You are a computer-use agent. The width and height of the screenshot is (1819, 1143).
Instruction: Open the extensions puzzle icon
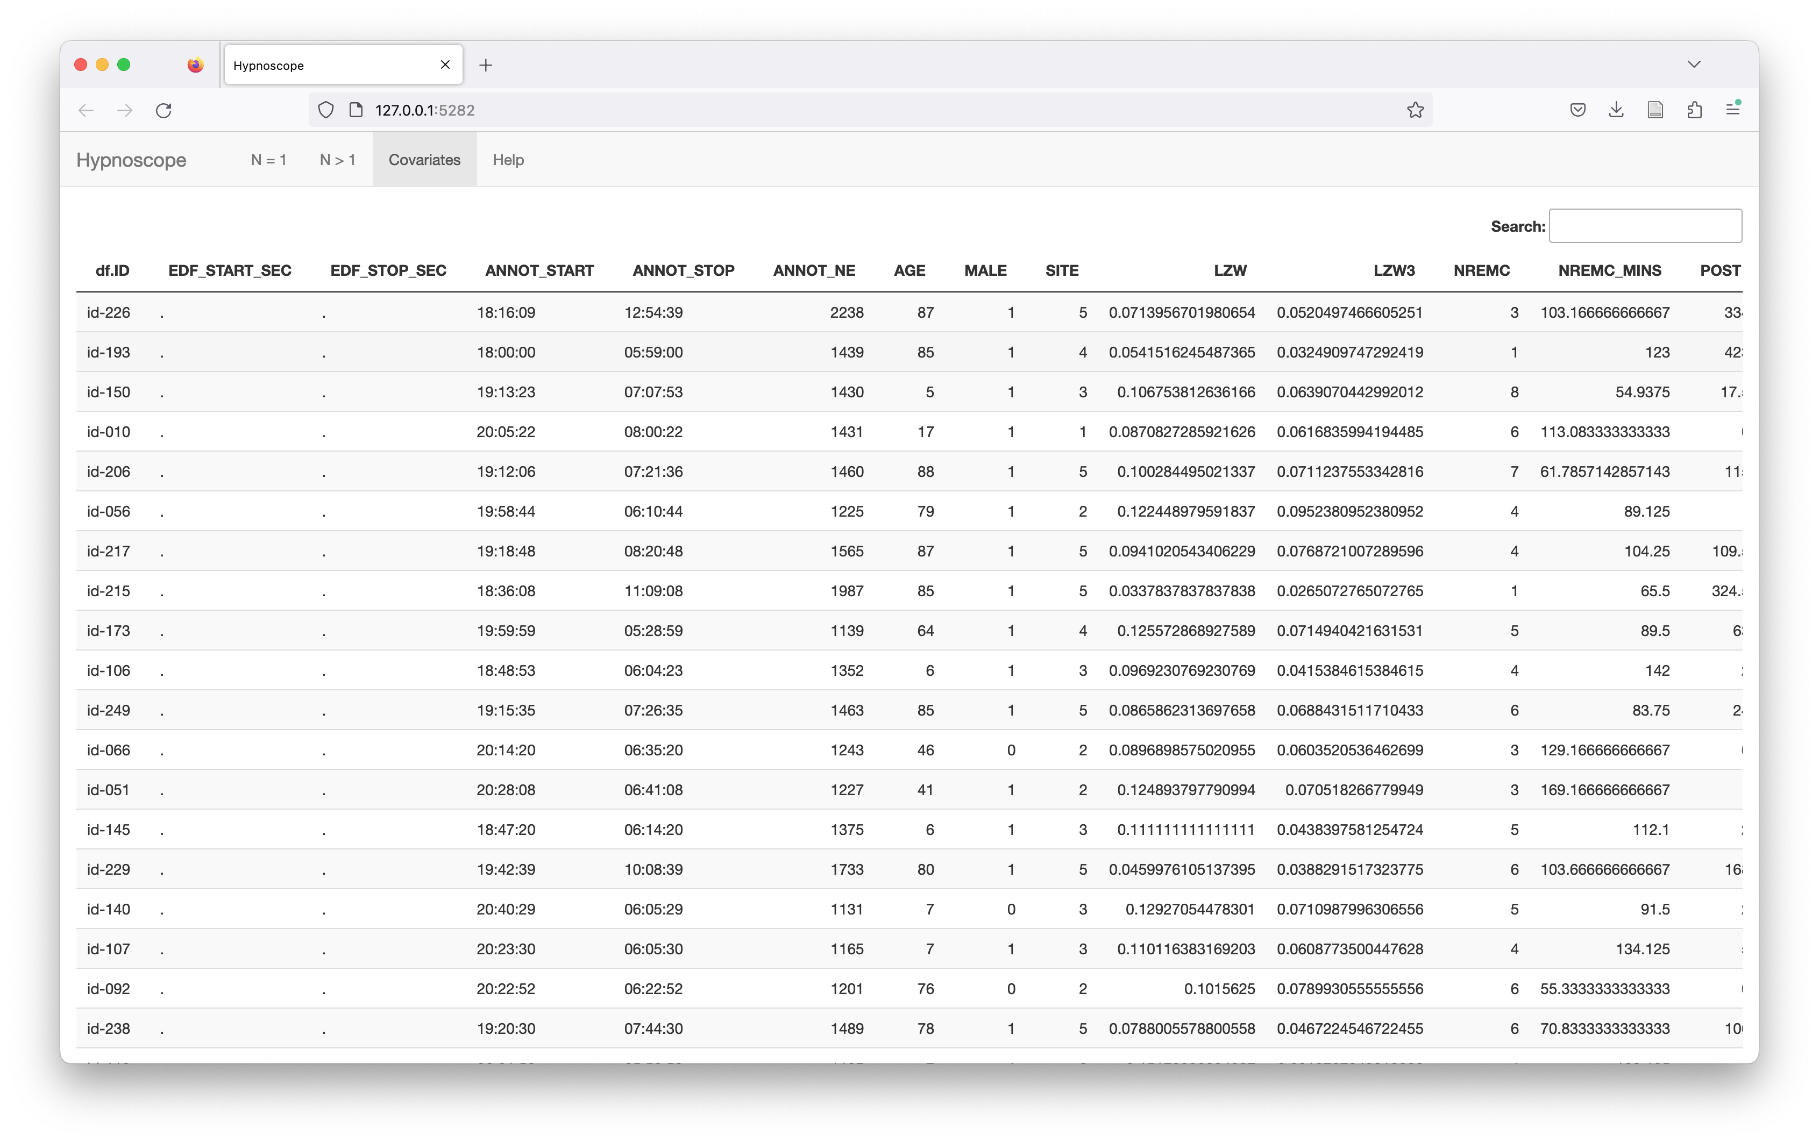coord(1694,110)
